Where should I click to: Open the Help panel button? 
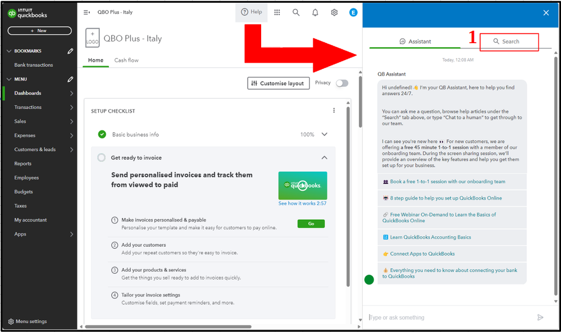pos(252,12)
